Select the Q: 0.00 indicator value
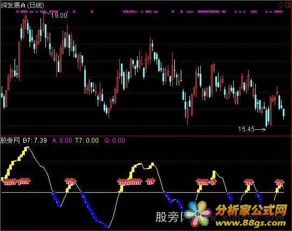 (115, 141)
